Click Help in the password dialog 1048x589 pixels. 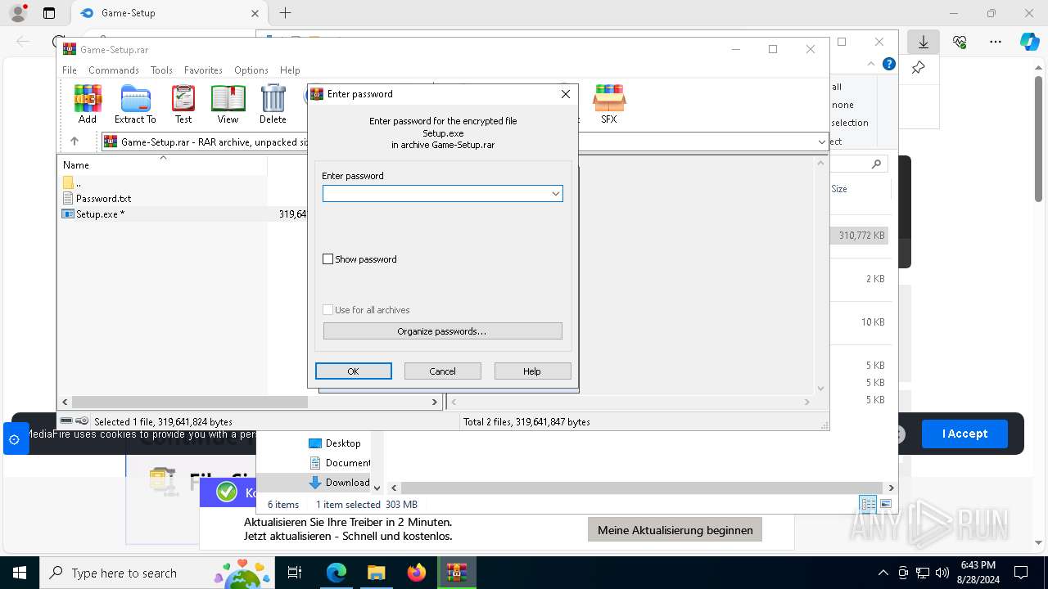[532, 371]
